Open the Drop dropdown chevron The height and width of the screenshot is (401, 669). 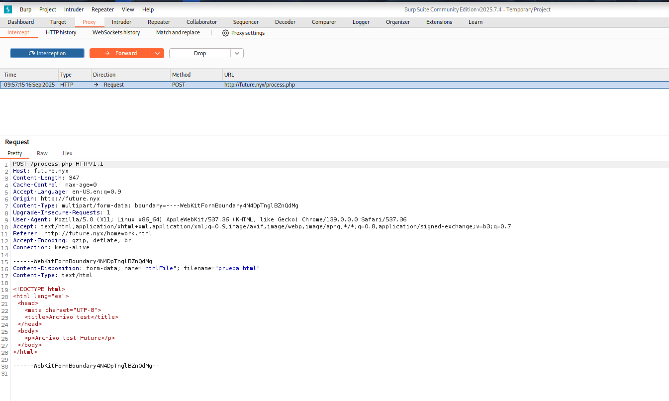[x=237, y=53]
